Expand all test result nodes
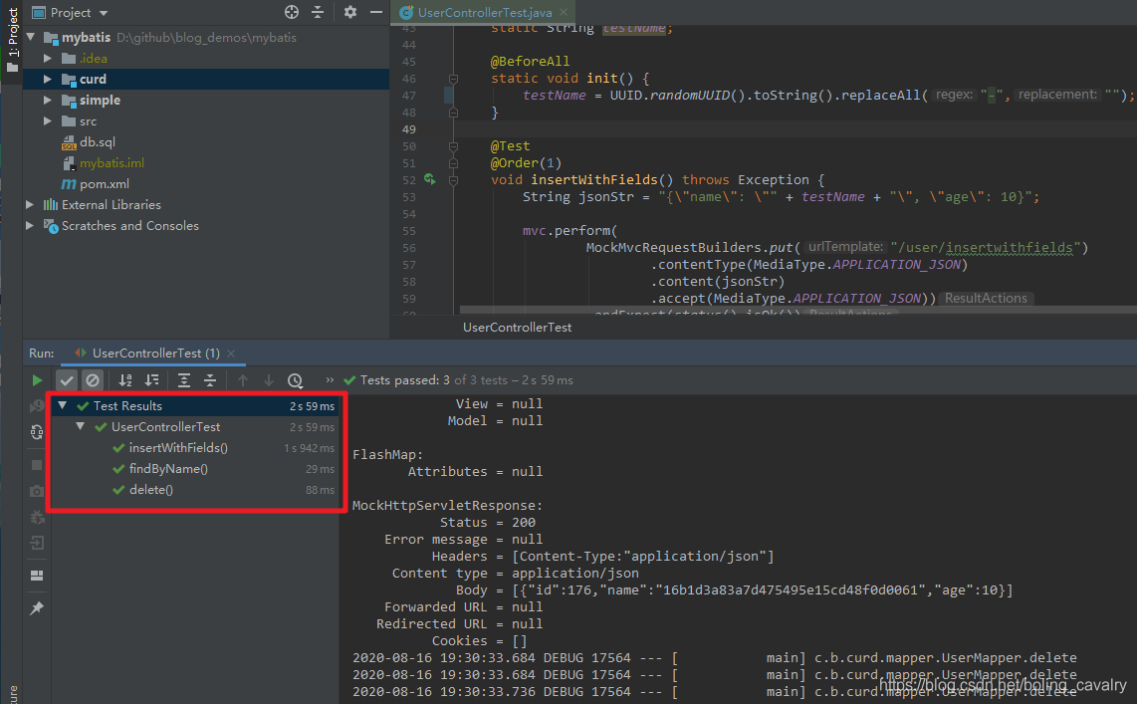1137x704 pixels. 184,380
